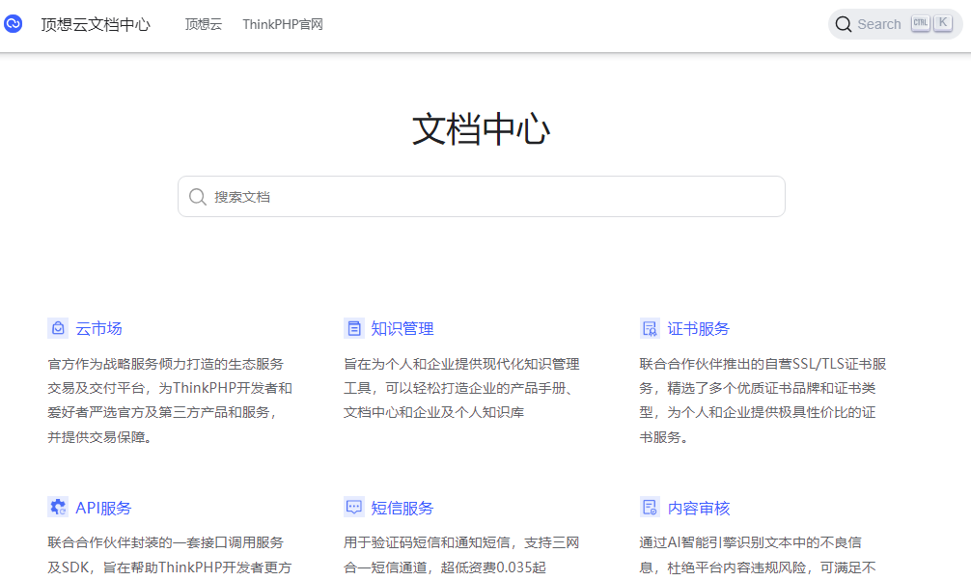Open the 云市场 documentation link
Screen dimensions: 971x581
click(x=98, y=328)
